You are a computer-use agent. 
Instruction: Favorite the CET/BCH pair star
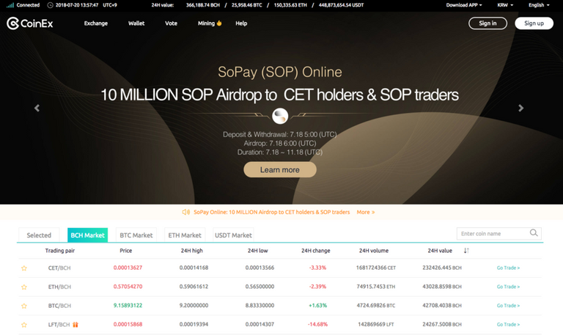coord(24,268)
